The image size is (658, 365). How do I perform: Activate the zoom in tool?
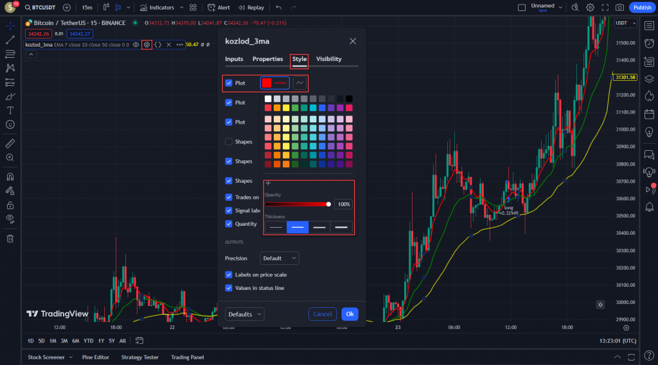(10, 158)
